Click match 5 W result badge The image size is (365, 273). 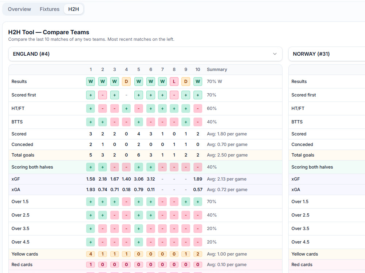(139, 82)
